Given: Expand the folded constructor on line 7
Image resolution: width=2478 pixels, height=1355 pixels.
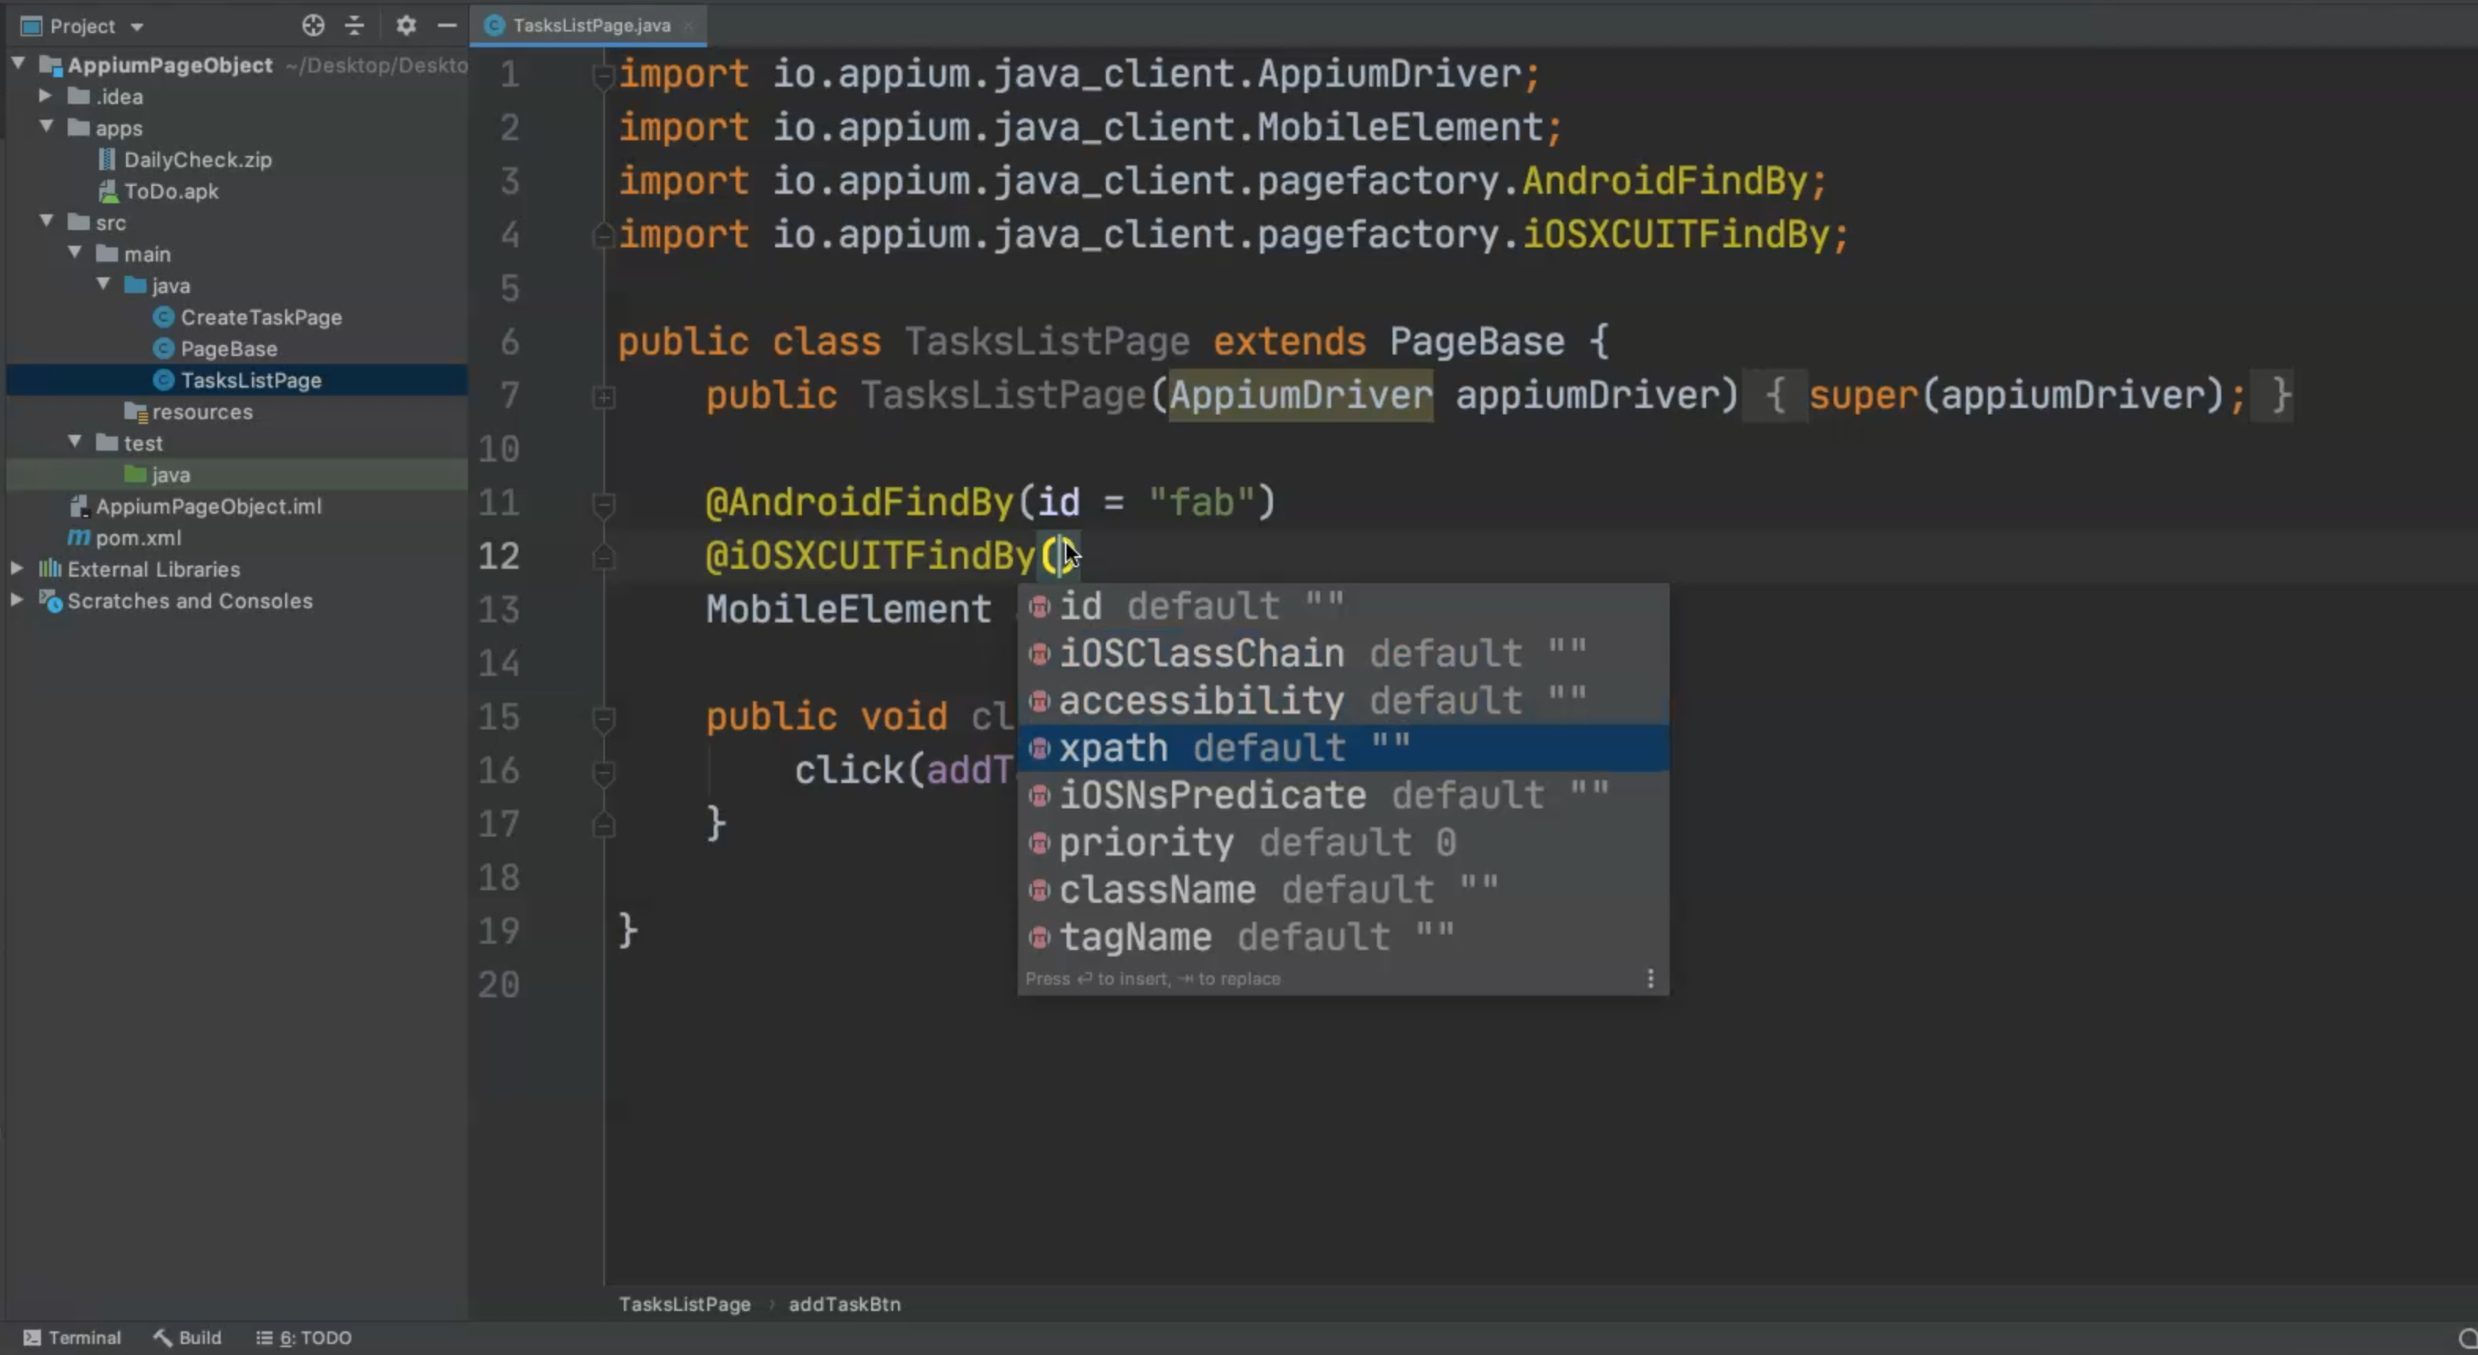Looking at the screenshot, I should (603, 396).
